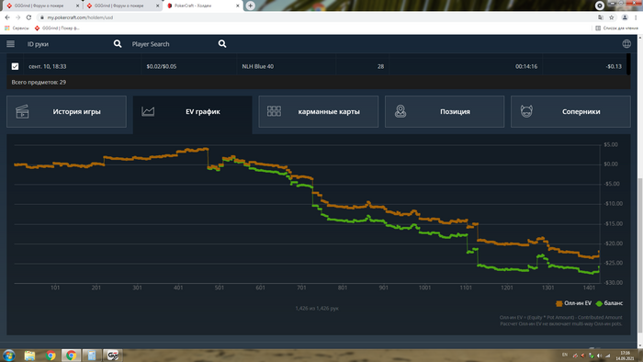Close the PokerCraft browser tab
Viewport: 643px width, 362px height.
coord(237,6)
